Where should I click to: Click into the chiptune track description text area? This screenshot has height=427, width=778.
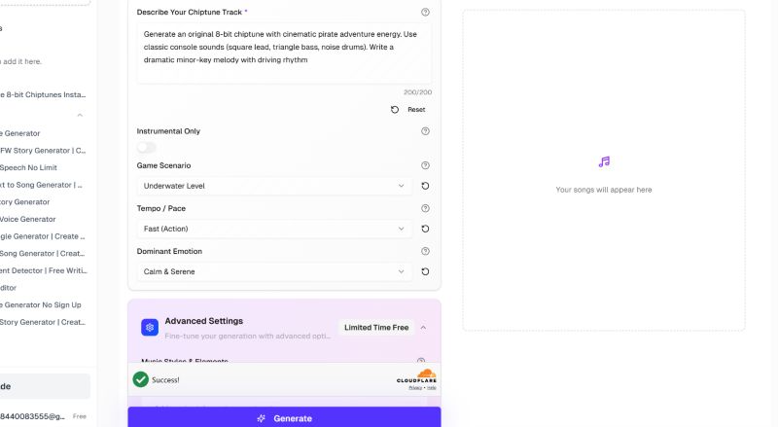(x=284, y=53)
